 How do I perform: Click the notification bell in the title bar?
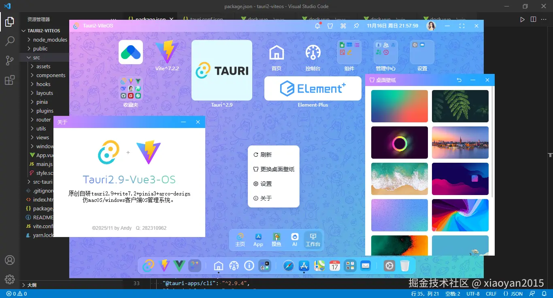(x=317, y=25)
